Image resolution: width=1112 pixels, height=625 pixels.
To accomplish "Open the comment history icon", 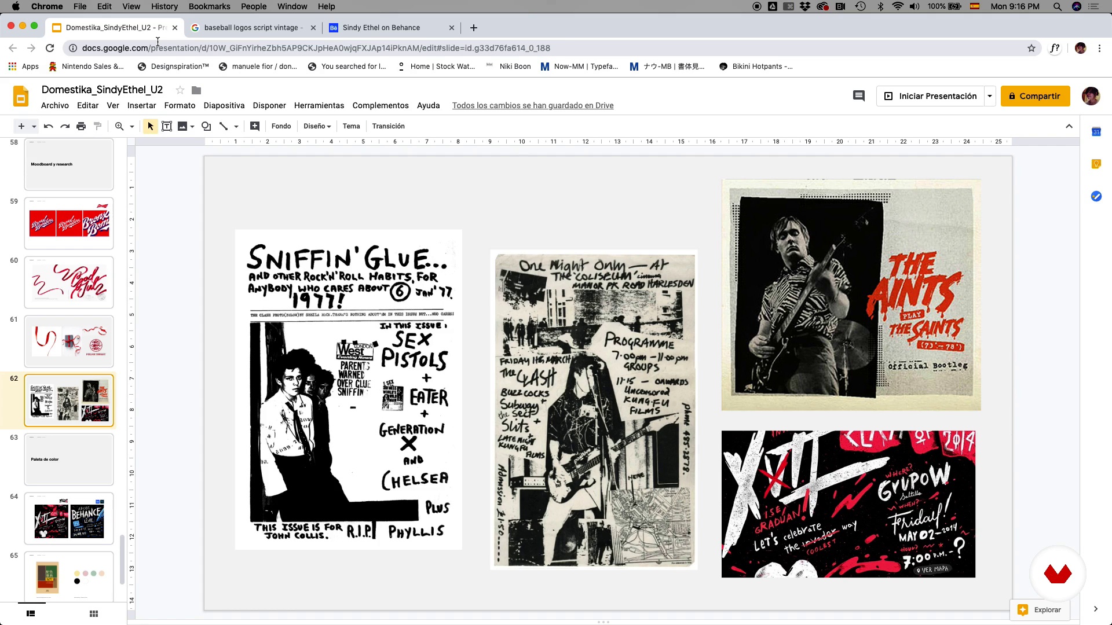I will point(859,96).
